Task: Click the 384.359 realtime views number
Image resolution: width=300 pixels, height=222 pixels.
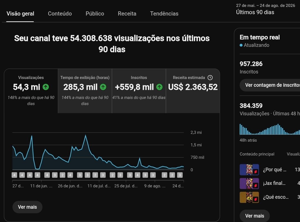Action: point(251,106)
